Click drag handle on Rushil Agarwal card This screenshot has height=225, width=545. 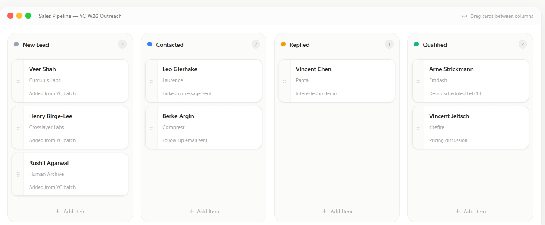pos(18,175)
